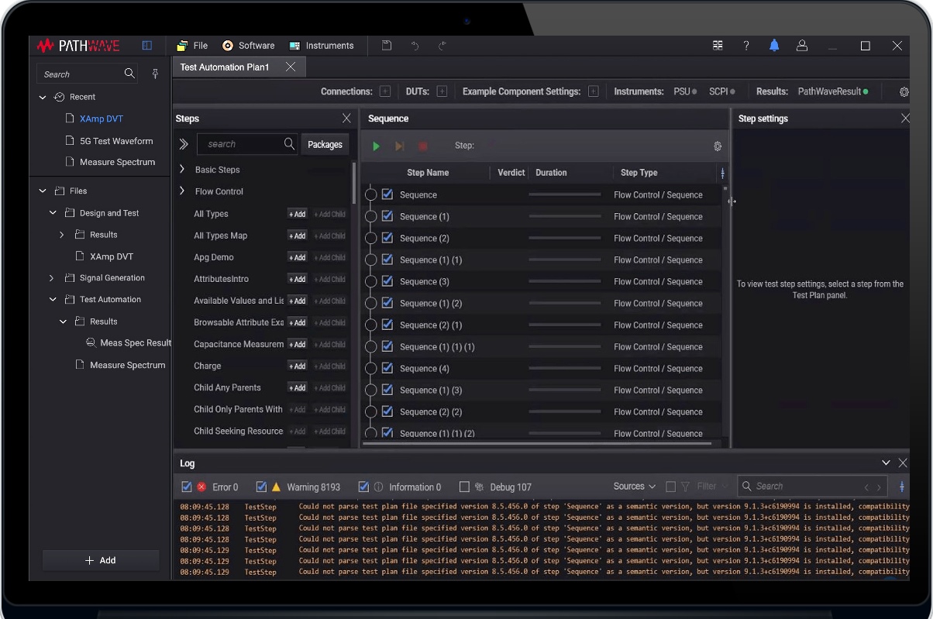Click the Log search input field
Screen dimensions: 933x619
[802, 487]
